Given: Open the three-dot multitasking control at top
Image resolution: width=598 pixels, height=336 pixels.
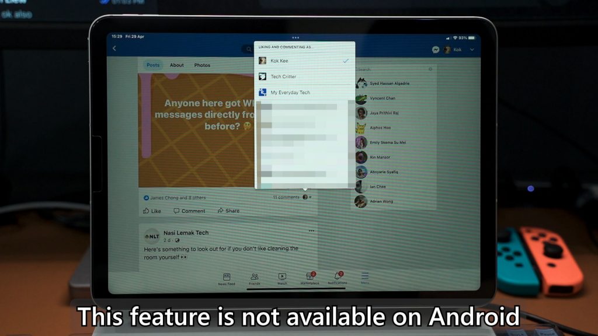Looking at the screenshot, I should click(295, 38).
